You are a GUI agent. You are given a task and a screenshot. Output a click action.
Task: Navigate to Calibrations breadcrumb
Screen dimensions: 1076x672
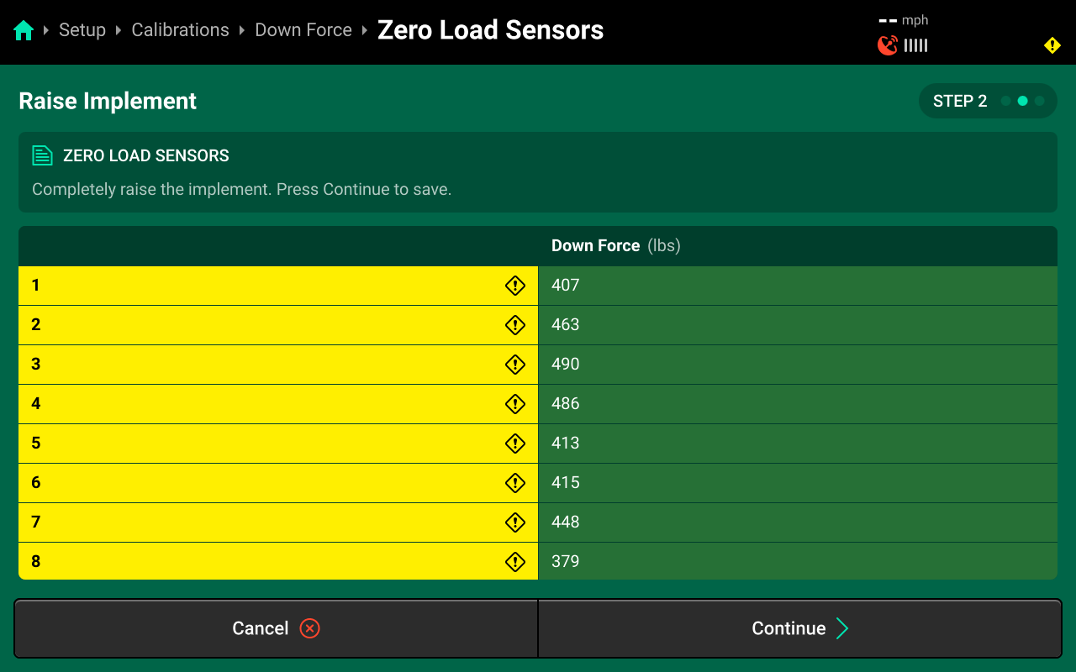(x=180, y=30)
